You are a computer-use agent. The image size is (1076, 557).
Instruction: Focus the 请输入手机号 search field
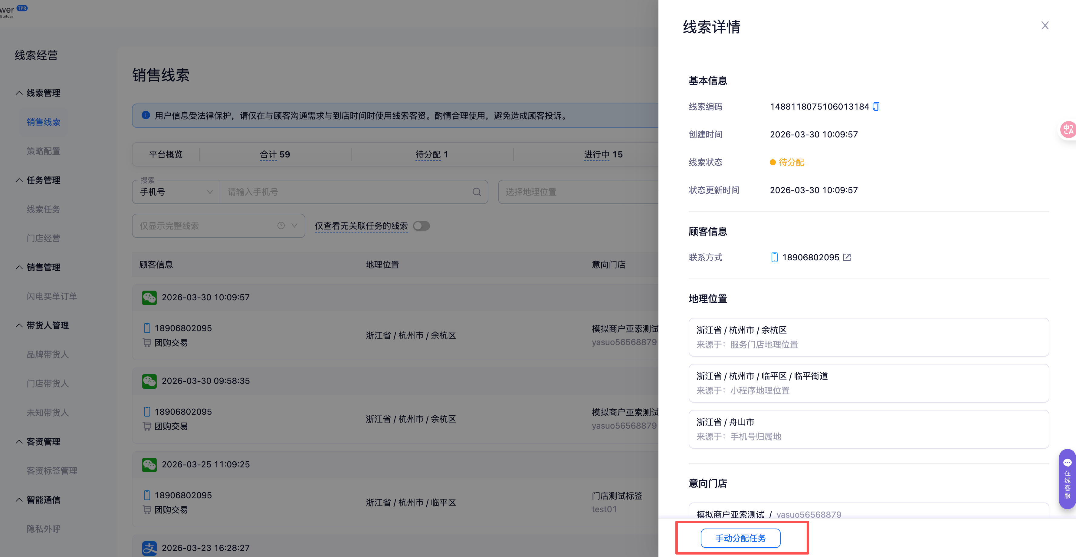(x=347, y=192)
